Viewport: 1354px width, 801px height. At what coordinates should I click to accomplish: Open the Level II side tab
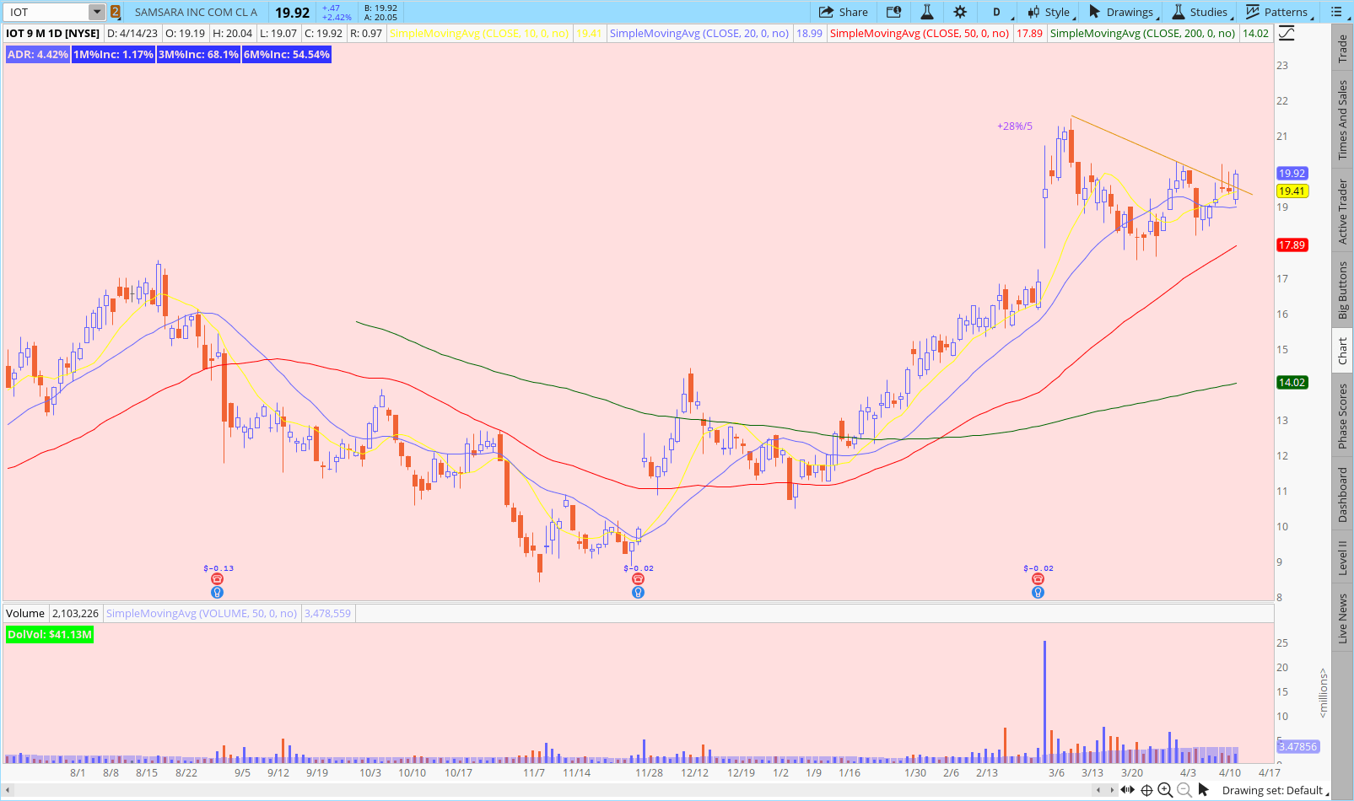(x=1343, y=558)
